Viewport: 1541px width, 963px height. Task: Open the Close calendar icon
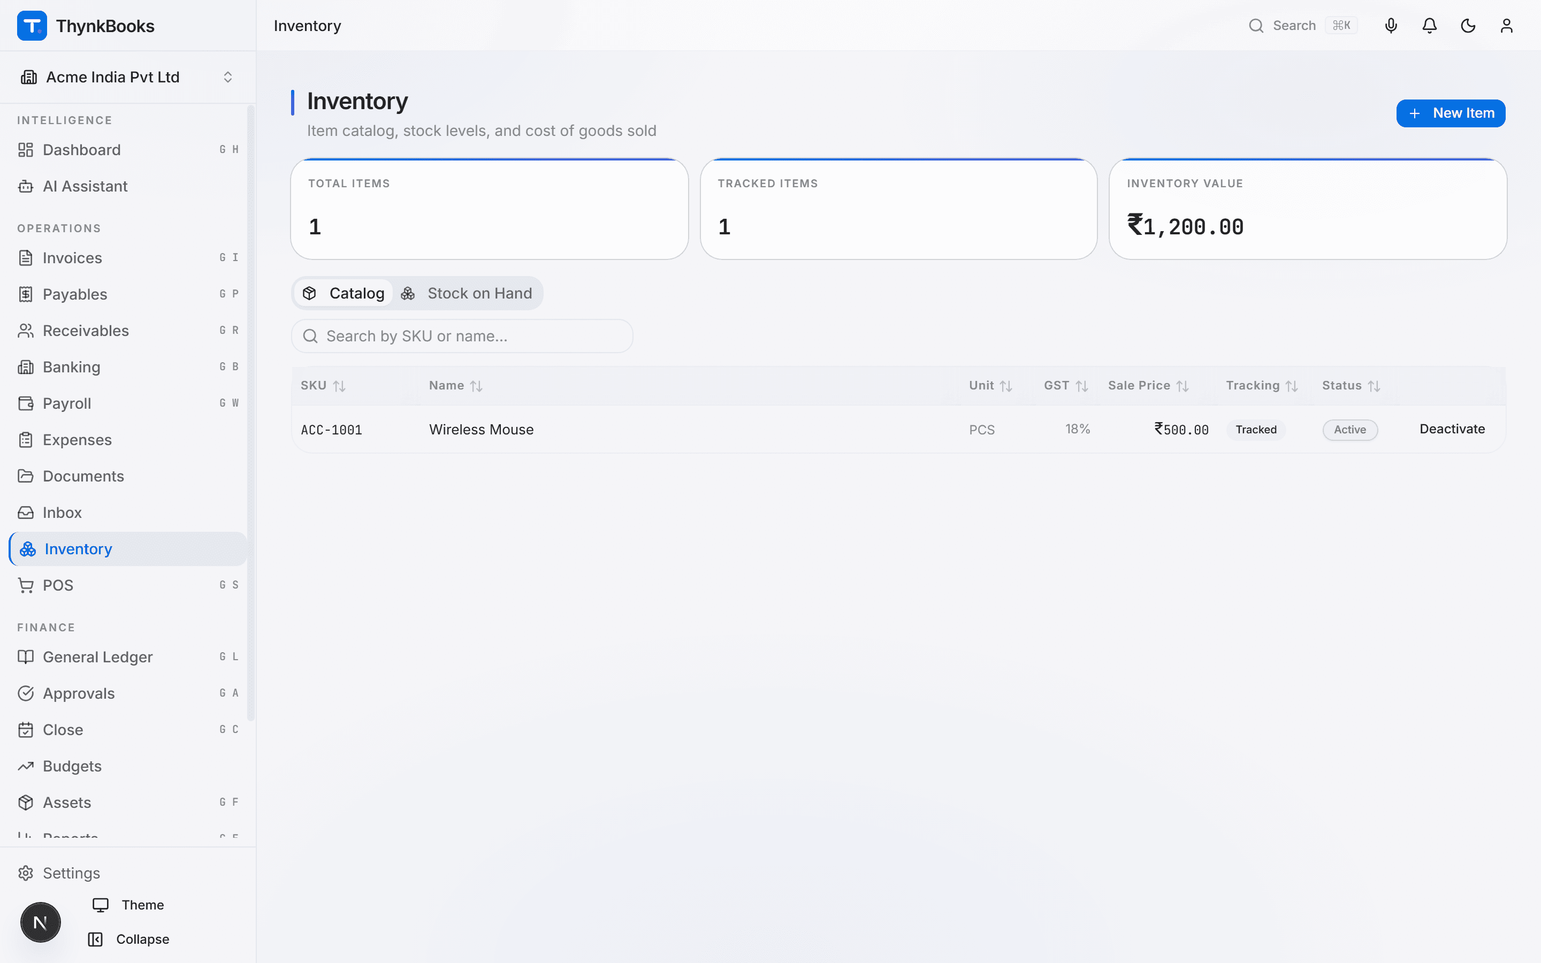coord(26,729)
